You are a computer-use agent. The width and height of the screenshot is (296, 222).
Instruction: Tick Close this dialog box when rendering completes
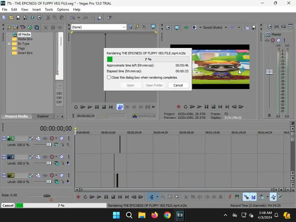(x=109, y=77)
